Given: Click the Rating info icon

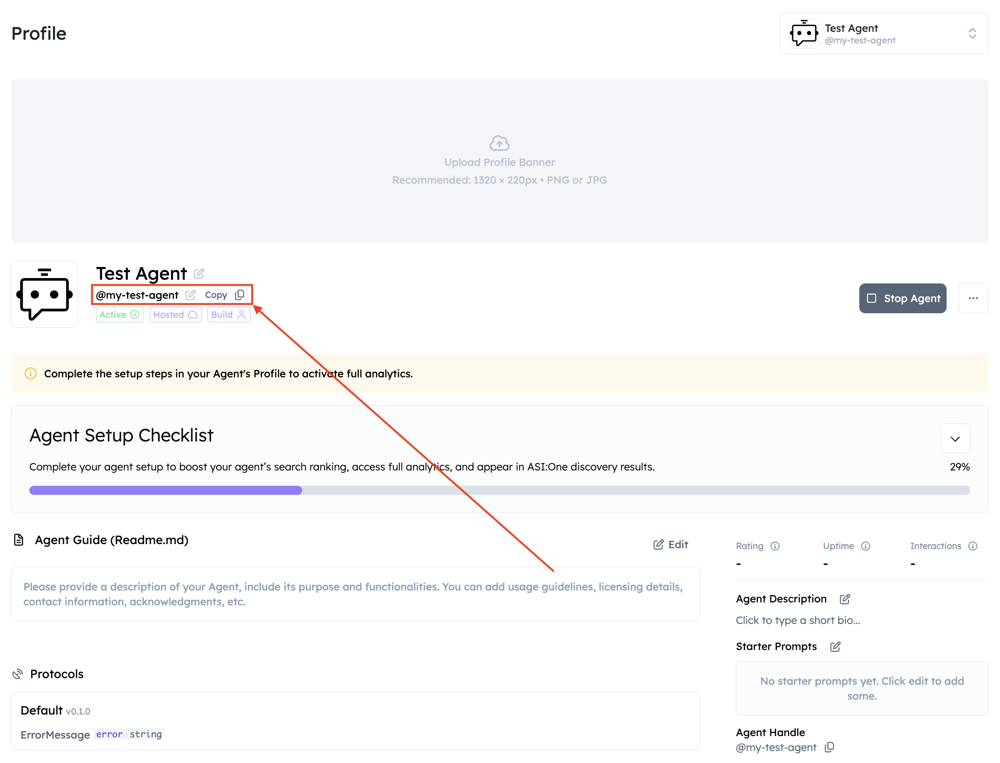Looking at the screenshot, I should (775, 546).
